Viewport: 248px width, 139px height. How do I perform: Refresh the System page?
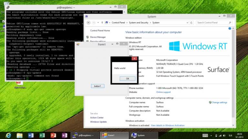click(x=191, y=23)
